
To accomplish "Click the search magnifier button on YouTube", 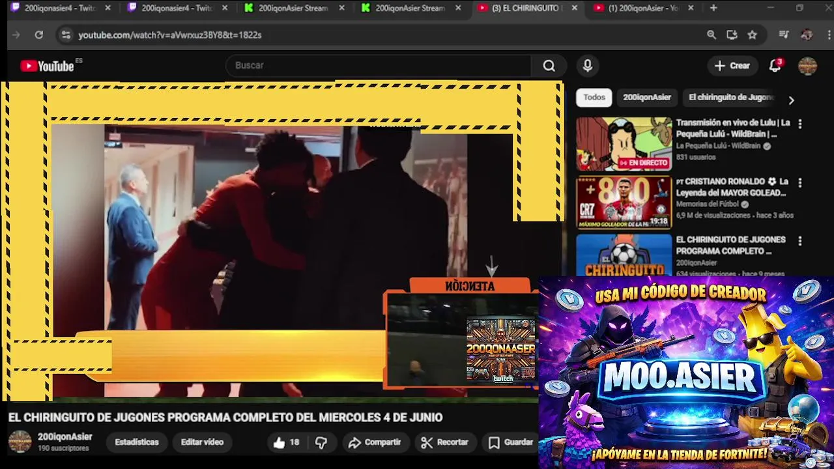I will click(x=549, y=66).
